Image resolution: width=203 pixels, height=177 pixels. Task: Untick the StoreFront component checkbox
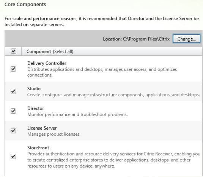pyautogui.click(x=13, y=157)
